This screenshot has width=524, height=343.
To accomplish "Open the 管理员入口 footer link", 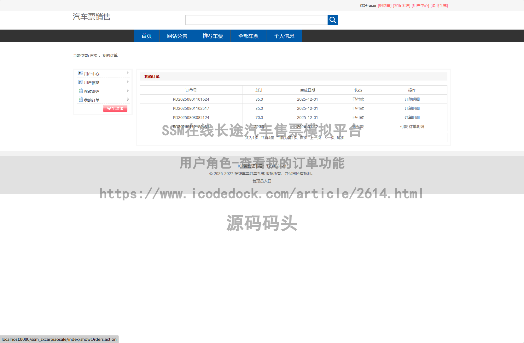I will (261, 181).
